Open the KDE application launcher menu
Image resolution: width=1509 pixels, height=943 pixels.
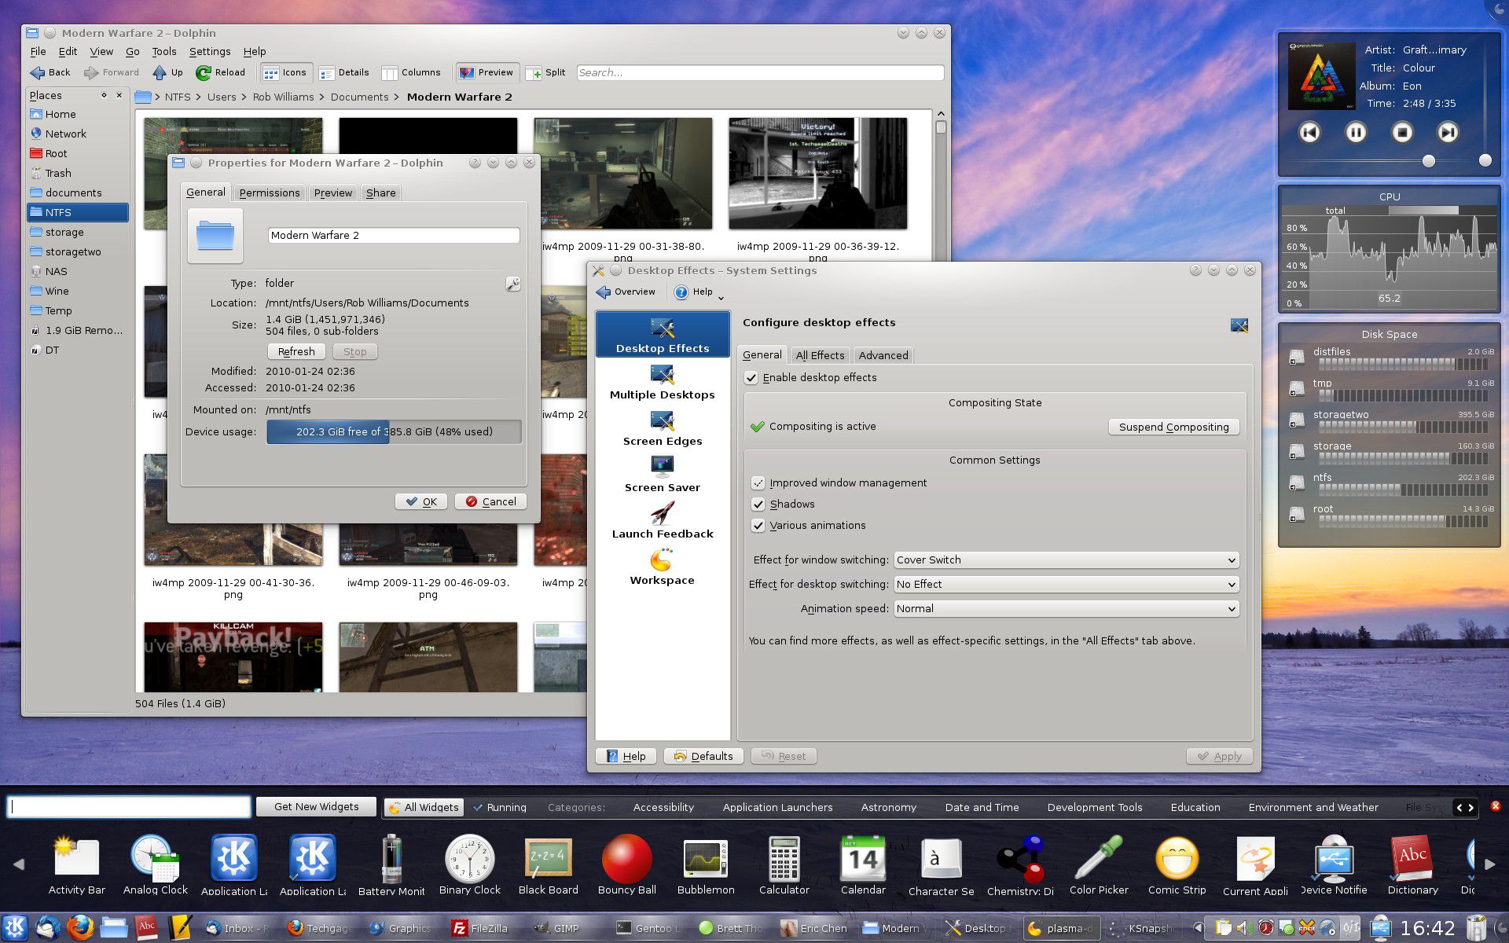pos(15,927)
